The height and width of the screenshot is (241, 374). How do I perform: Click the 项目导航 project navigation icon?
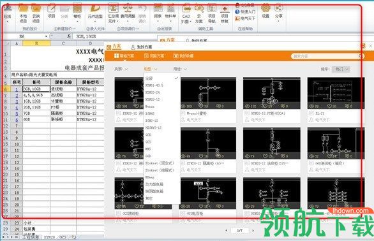pyautogui.click(x=212, y=8)
